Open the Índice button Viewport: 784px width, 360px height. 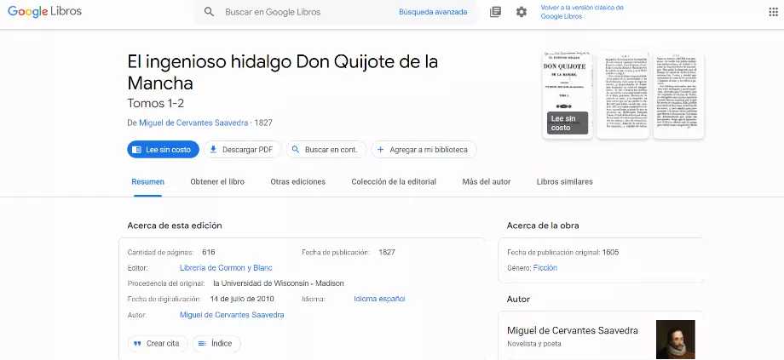(216, 344)
